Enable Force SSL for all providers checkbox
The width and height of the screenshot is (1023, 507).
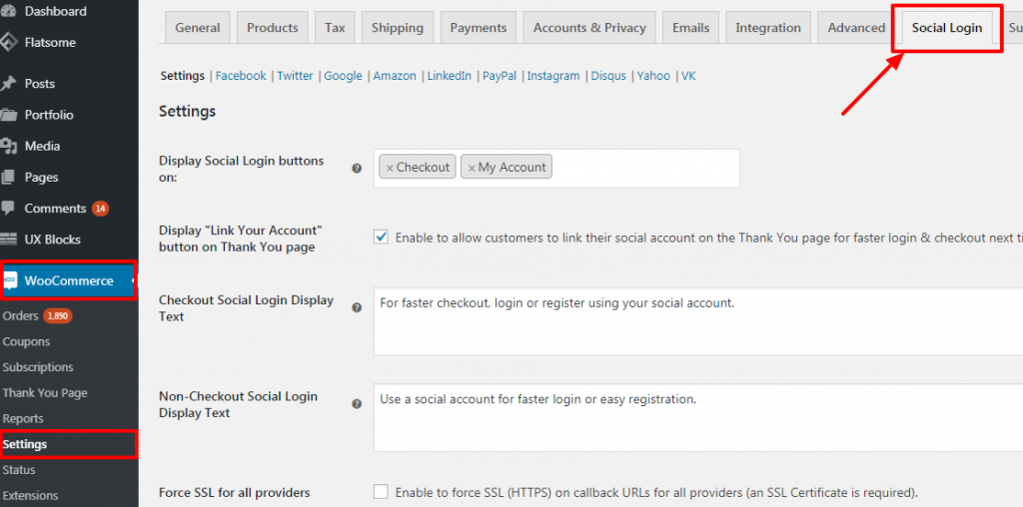point(381,491)
